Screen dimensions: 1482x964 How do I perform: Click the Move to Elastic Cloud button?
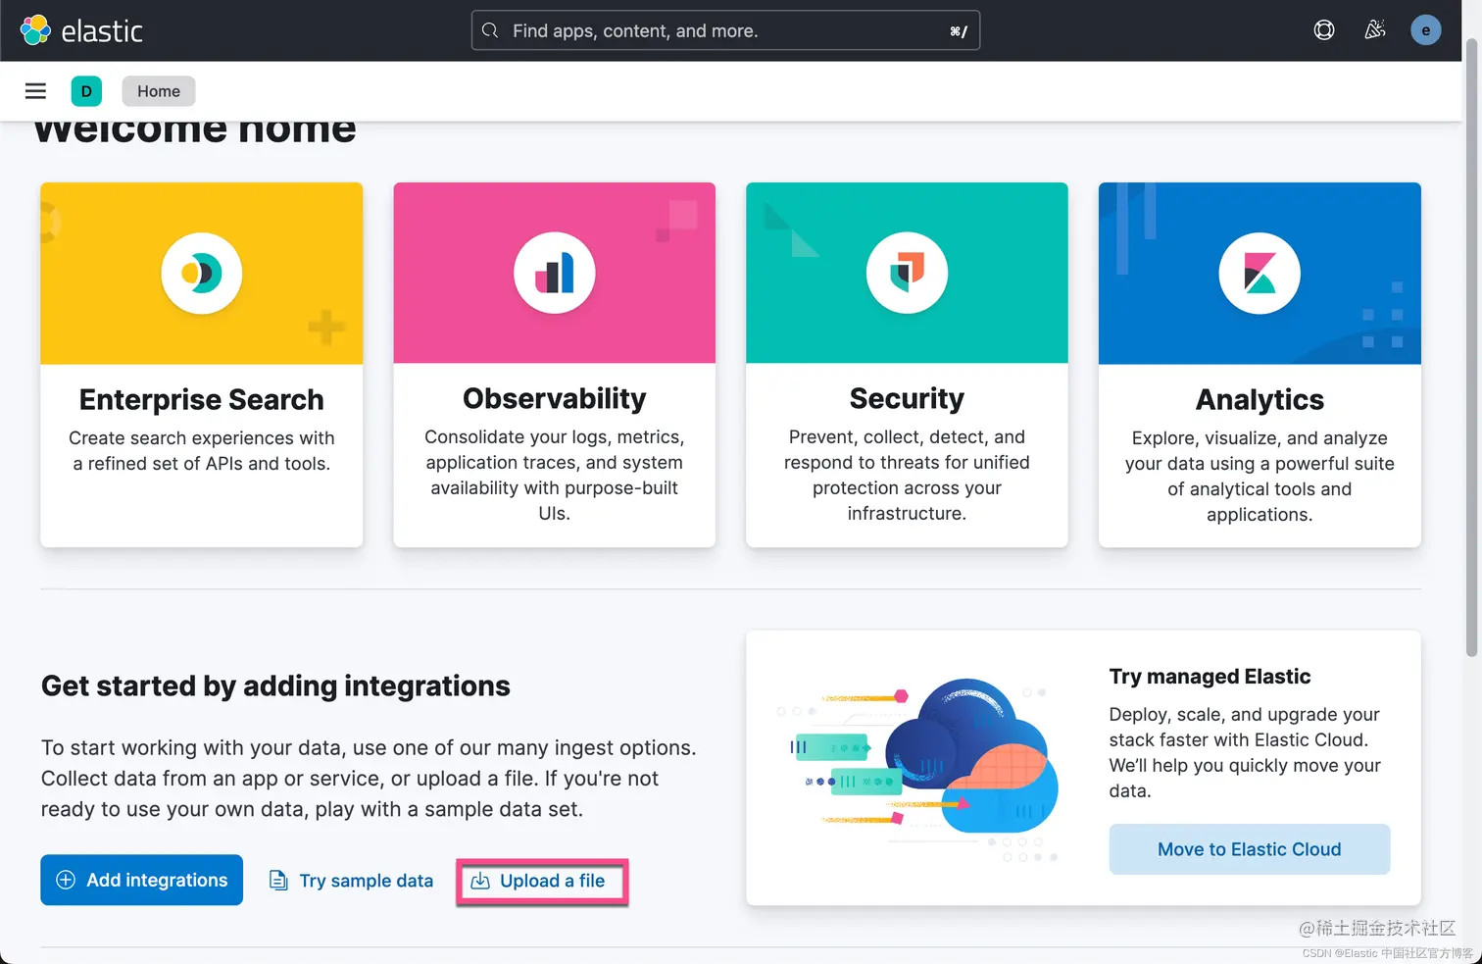coord(1250,849)
